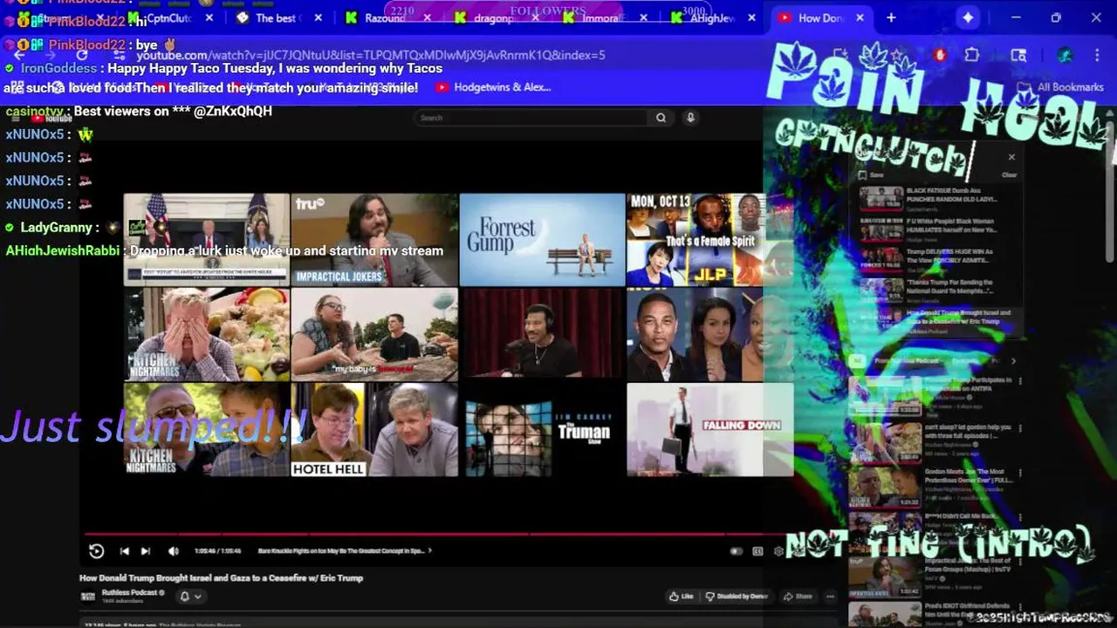Screen dimensions: 1117x628
Task: Switch to 'The best' browser tab
Action: click(x=278, y=17)
